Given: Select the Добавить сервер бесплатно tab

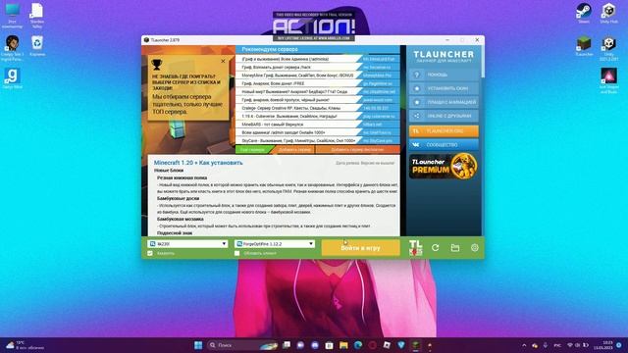Looking at the screenshot, I should (x=357, y=150).
